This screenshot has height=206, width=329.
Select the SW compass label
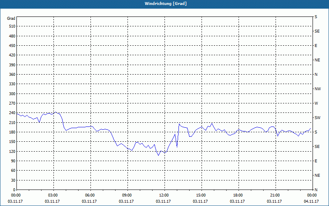coord(317,118)
